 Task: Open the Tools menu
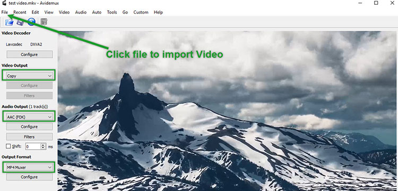tap(112, 12)
